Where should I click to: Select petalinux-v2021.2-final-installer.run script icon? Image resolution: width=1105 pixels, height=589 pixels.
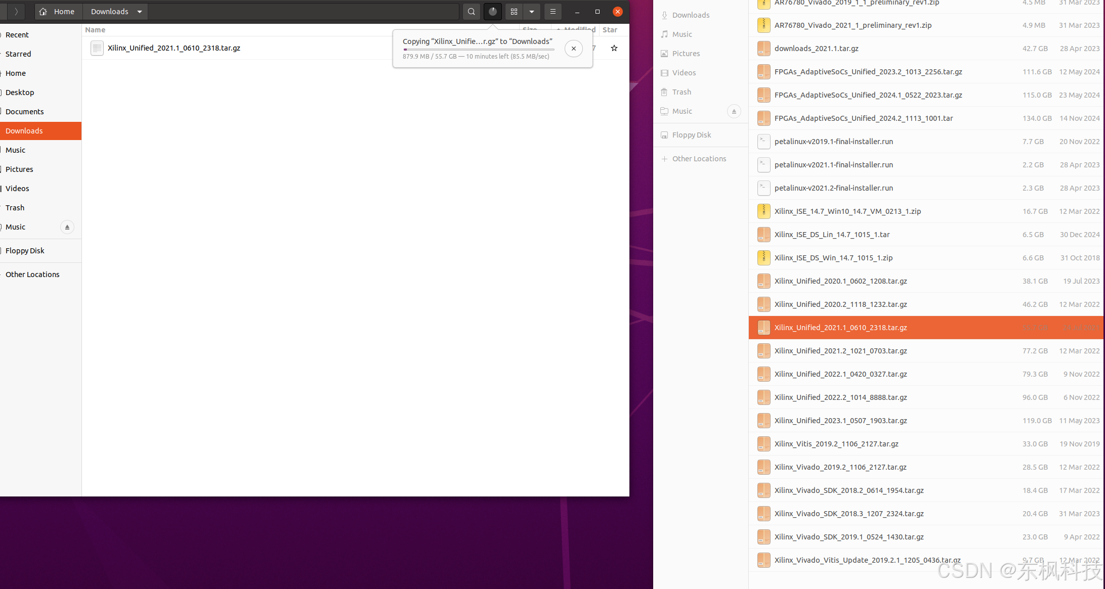[763, 188]
